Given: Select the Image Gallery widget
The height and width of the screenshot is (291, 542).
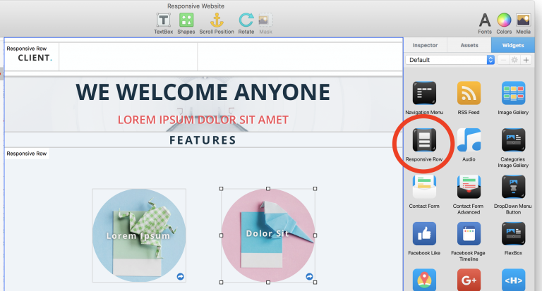Looking at the screenshot, I should click(x=513, y=93).
